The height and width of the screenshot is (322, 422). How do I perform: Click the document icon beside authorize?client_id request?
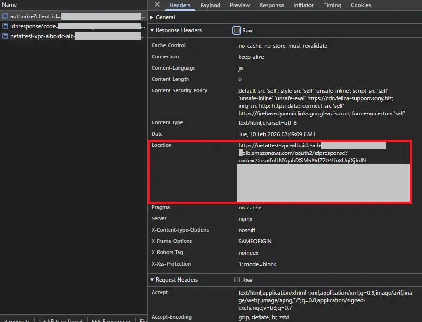click(x=5, y=16)
